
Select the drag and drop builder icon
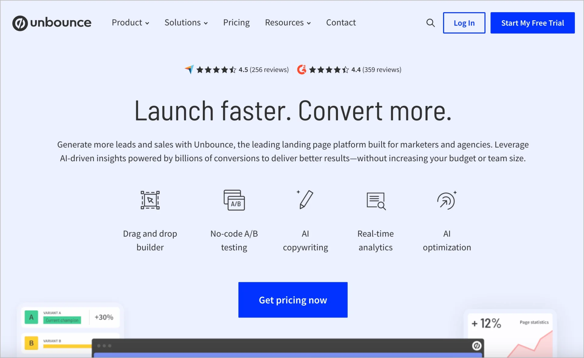[x=150, y=200]
